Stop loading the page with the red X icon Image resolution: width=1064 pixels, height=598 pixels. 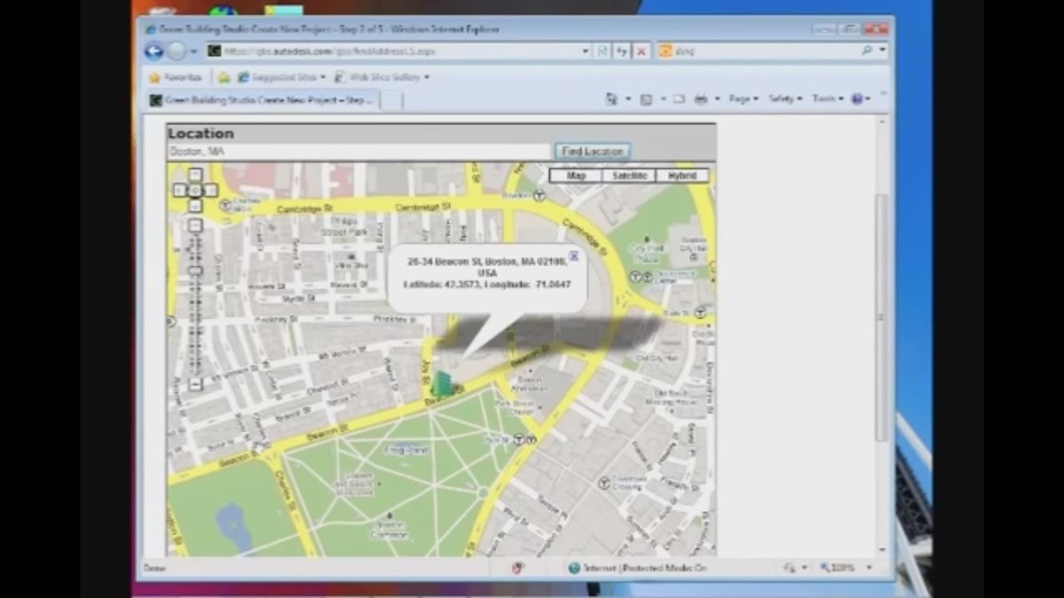(641, 51)
